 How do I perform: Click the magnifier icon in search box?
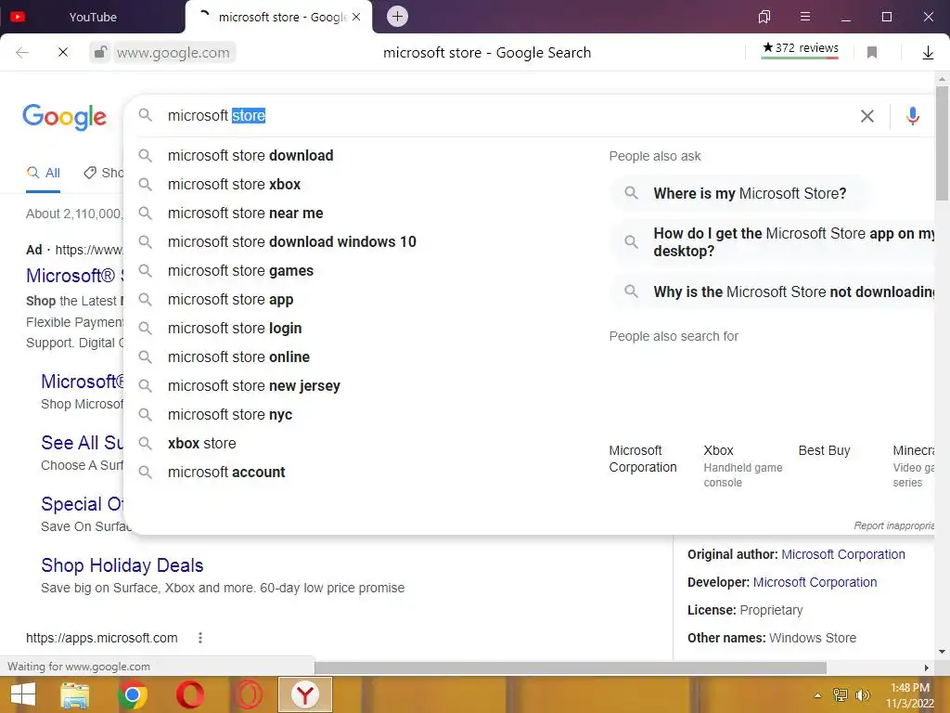pos(145,115)
